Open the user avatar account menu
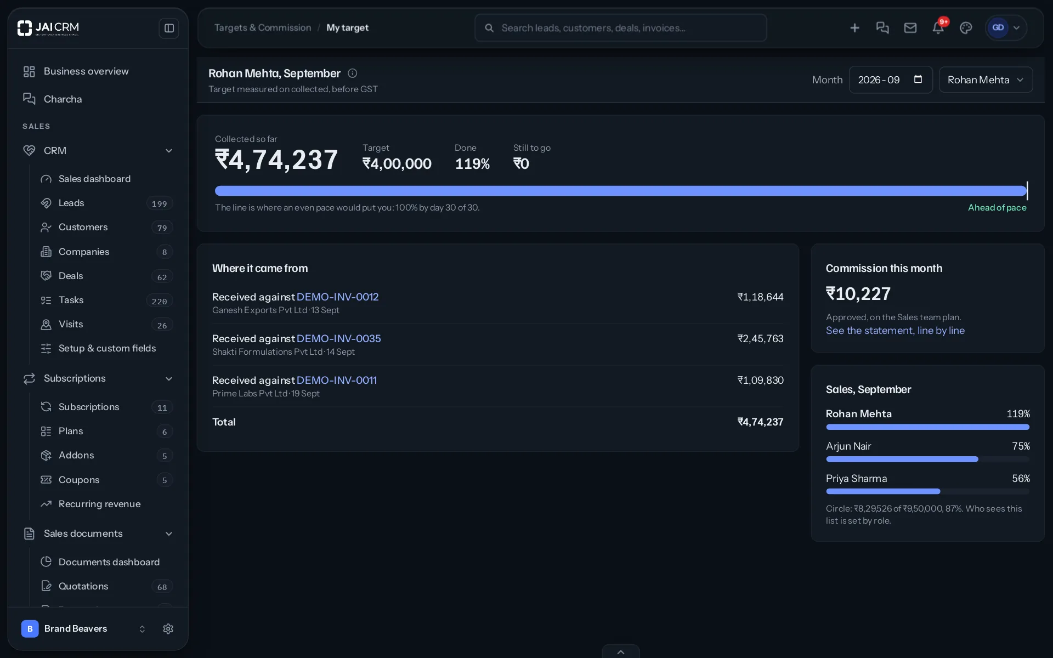 click(1006, 28)
